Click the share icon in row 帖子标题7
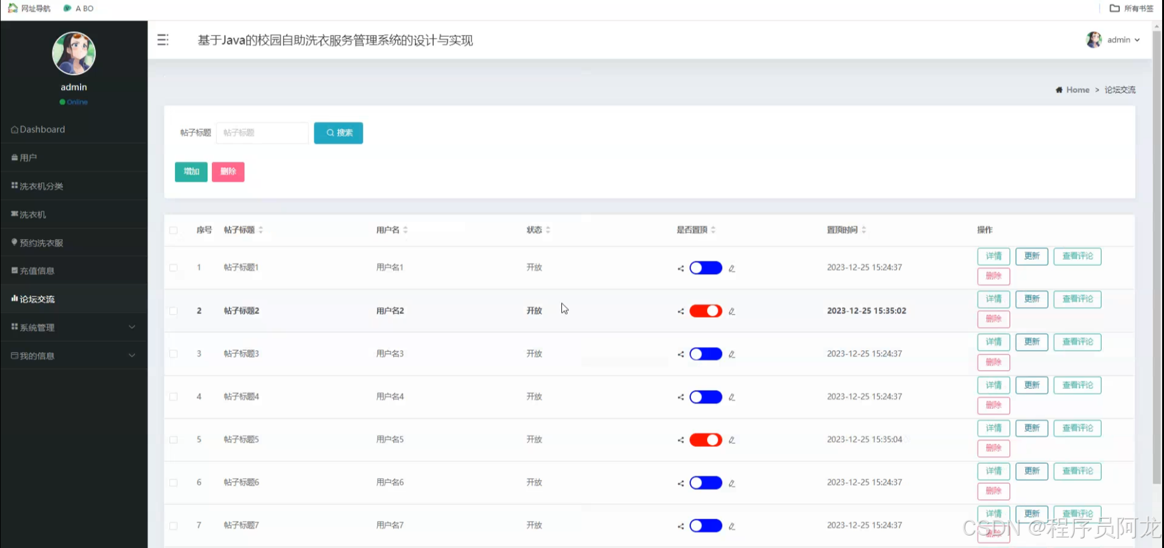 681,527
